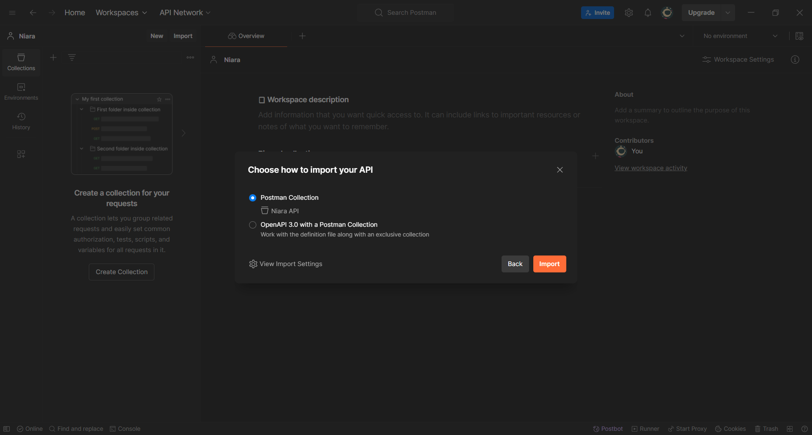Image resolution: width=812 pixels, height=435 pixels.
Task: Click Create Collection button
Action: coord(122,272)
